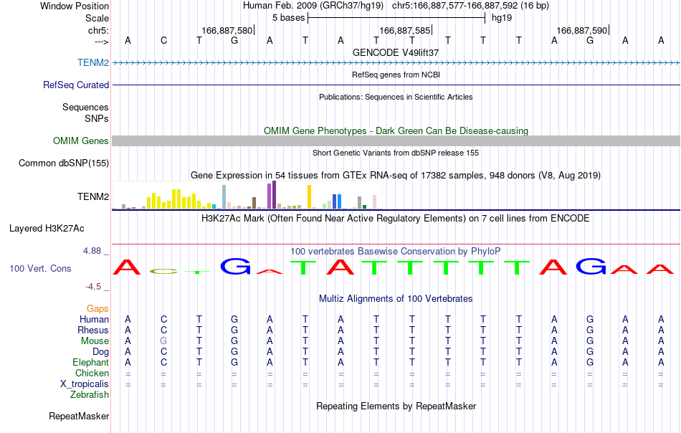This screenshot has height=433, width=681.
Task: Click the X_tropicalis species label
Action: pos(85,384)
